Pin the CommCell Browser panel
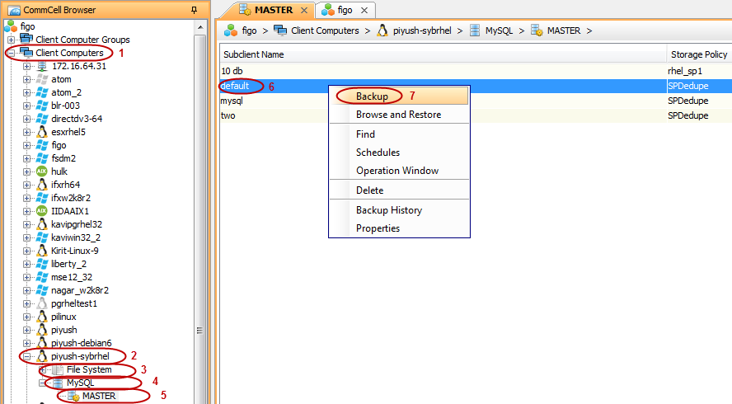The image size is (732, 404). point(195,9)
